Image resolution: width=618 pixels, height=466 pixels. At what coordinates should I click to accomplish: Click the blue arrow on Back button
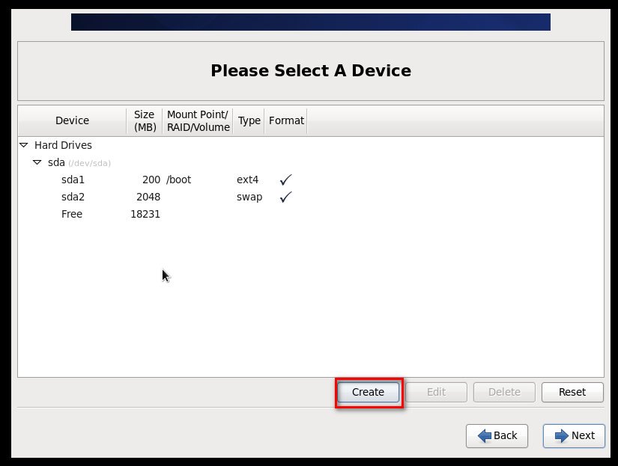click(485, 436)
